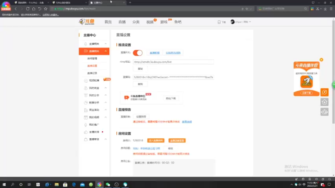Copy the stream key
Viewport: 335px width, 188px height.
pos(140,84)
